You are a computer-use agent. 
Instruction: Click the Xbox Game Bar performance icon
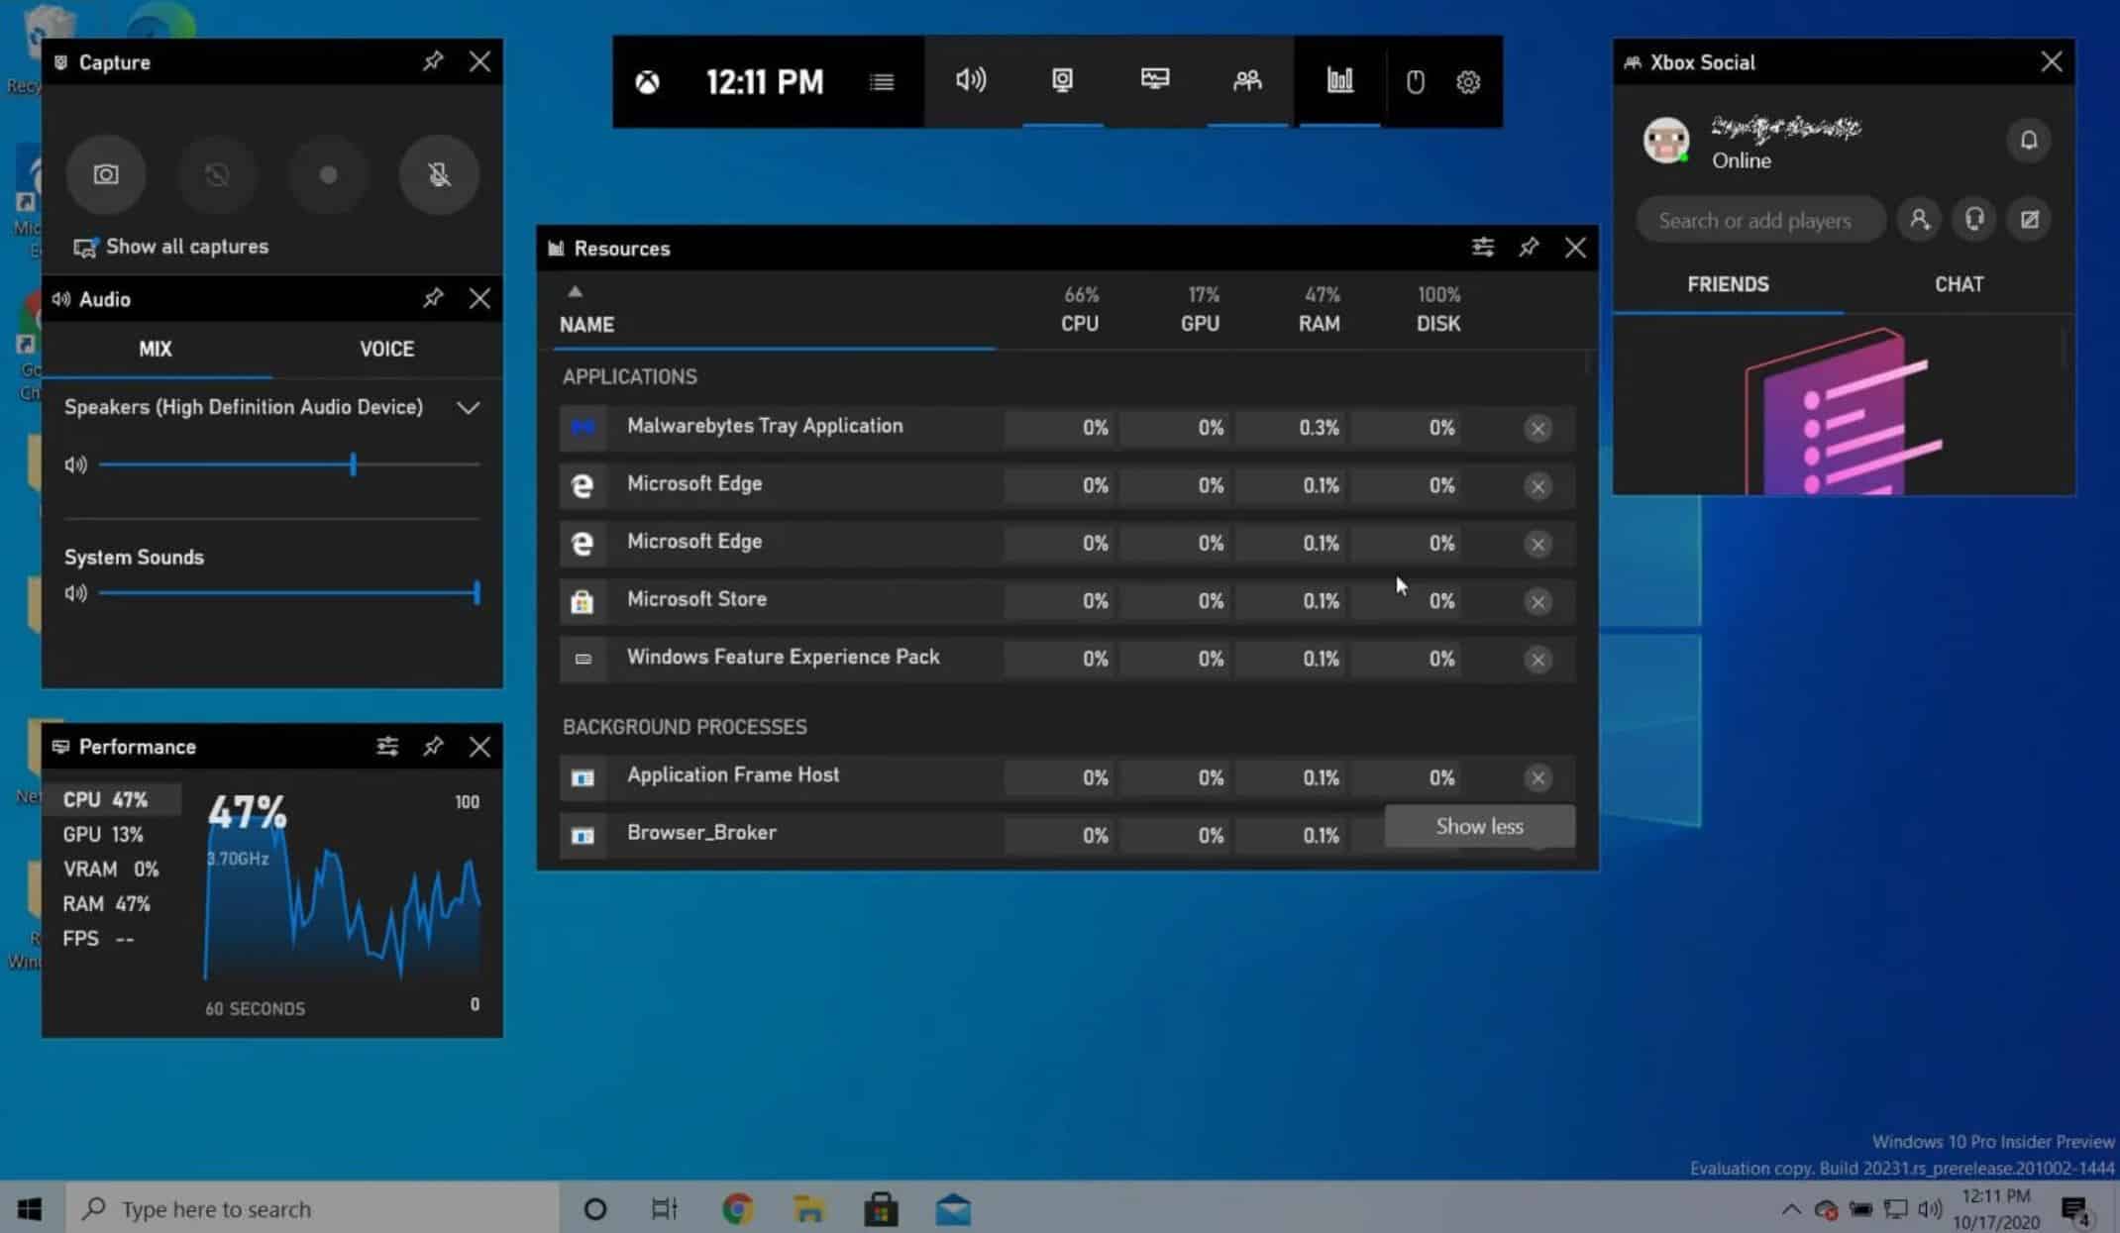(1339, 81)
